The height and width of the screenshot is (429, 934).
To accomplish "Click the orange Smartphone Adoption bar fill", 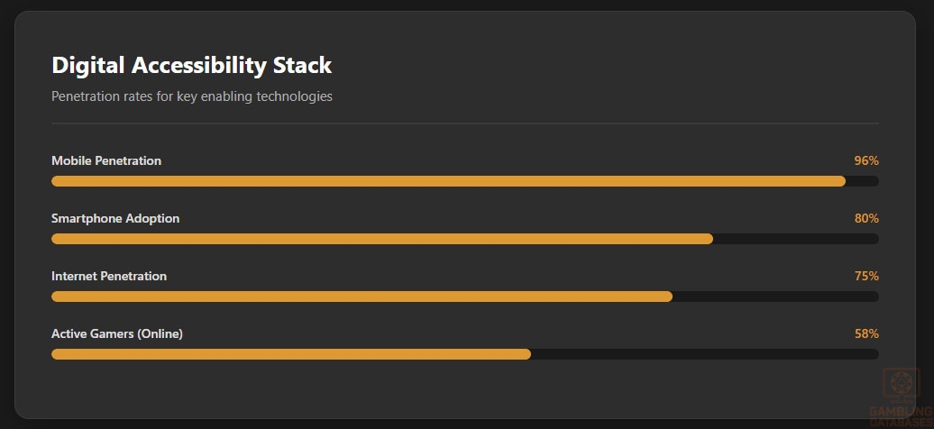I will (382, 239).
